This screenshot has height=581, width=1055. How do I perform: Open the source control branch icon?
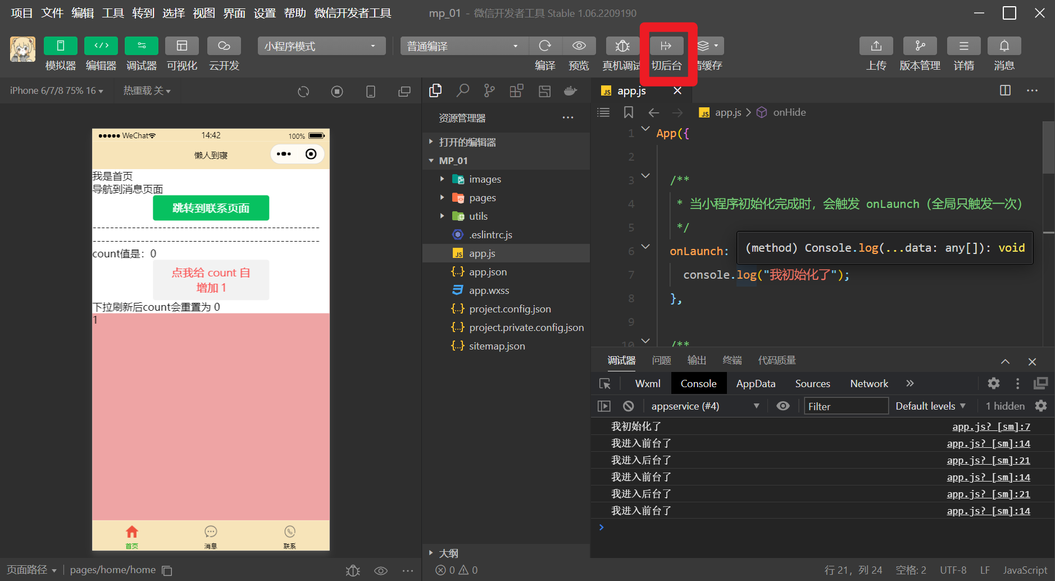click(x=490, y=90)
